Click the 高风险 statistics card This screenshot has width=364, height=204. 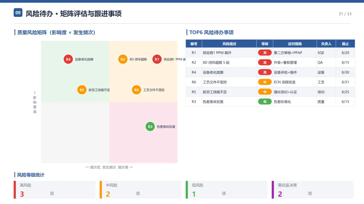(55, 190)
